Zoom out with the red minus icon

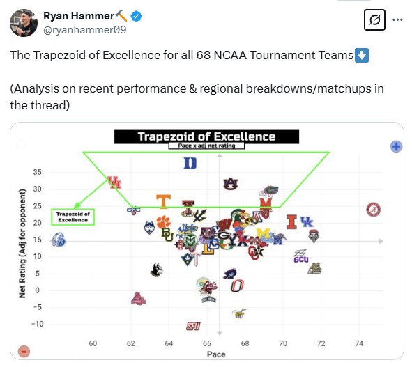[x=24, y=351]
